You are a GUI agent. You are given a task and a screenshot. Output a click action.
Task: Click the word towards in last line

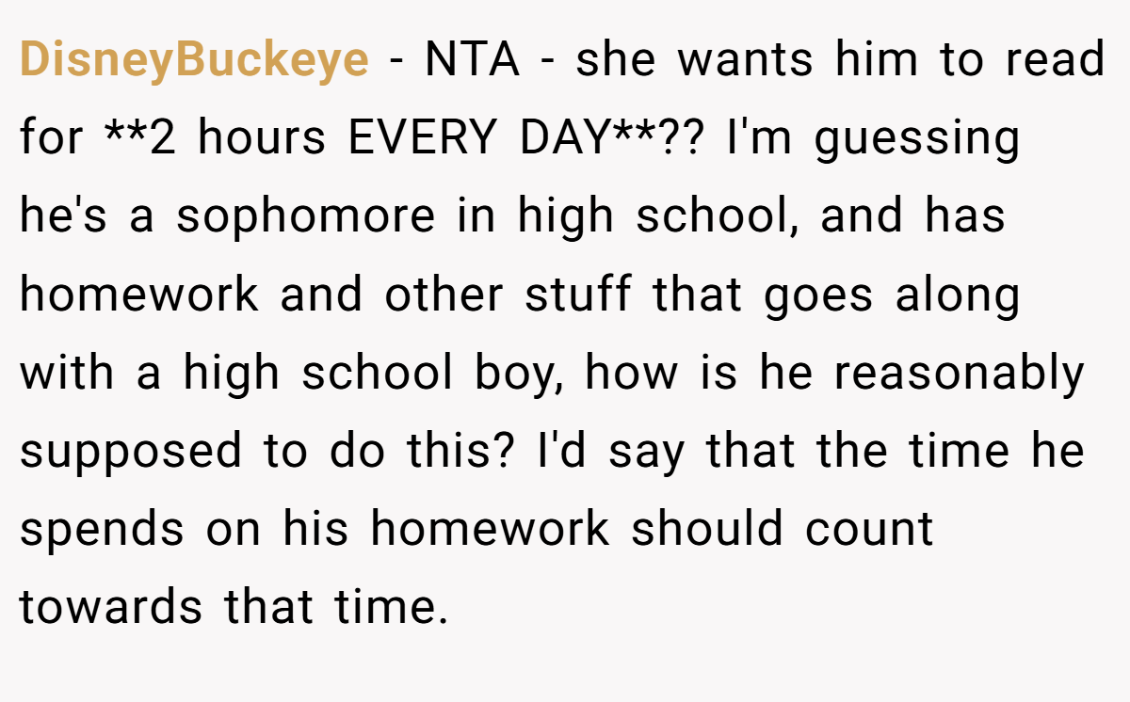pyautogui.click(x=111, y=607)
